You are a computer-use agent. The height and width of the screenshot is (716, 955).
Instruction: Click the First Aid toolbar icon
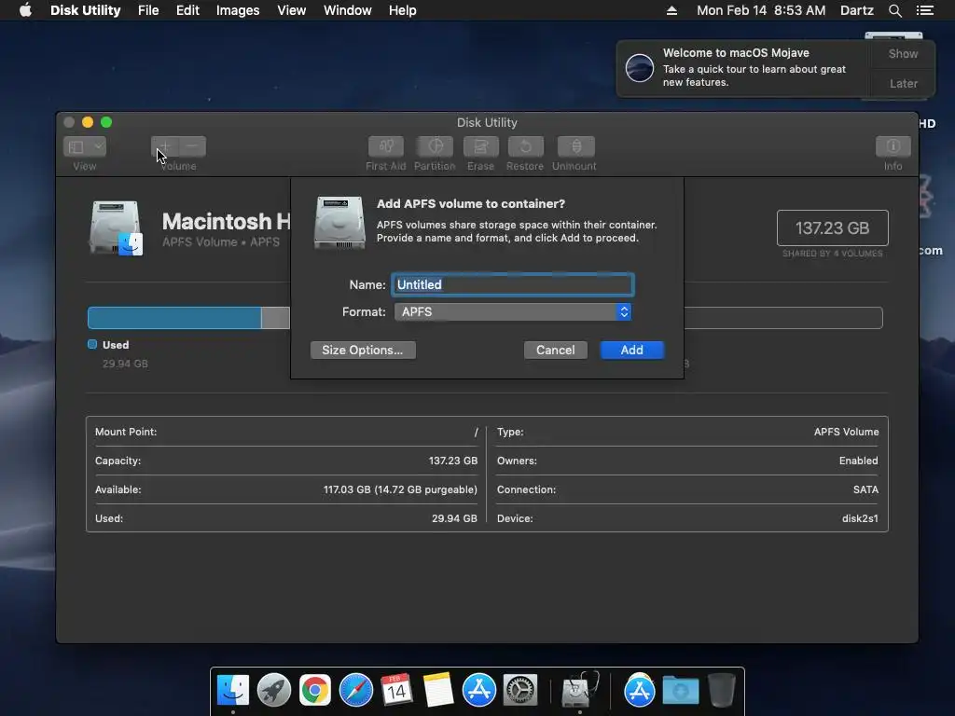pyautogui.click(x=385, y=146)
